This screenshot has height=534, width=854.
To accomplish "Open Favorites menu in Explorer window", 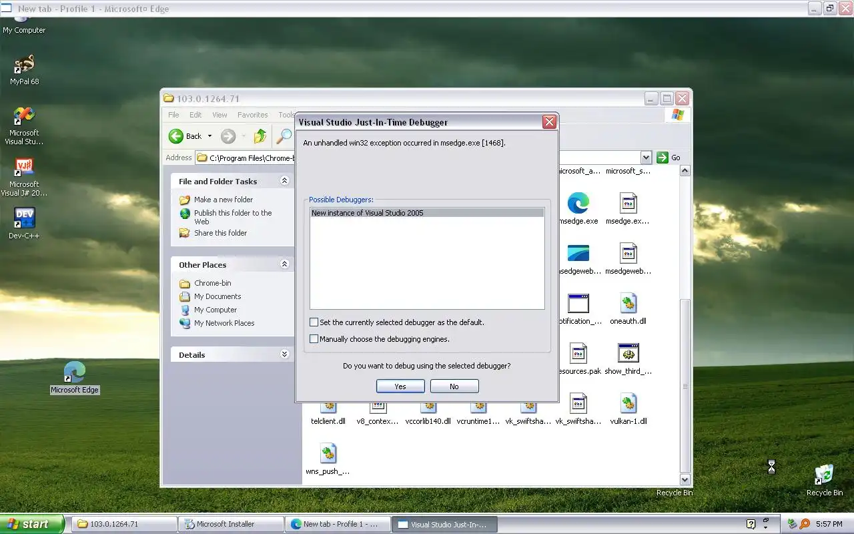I will point(252,115).
